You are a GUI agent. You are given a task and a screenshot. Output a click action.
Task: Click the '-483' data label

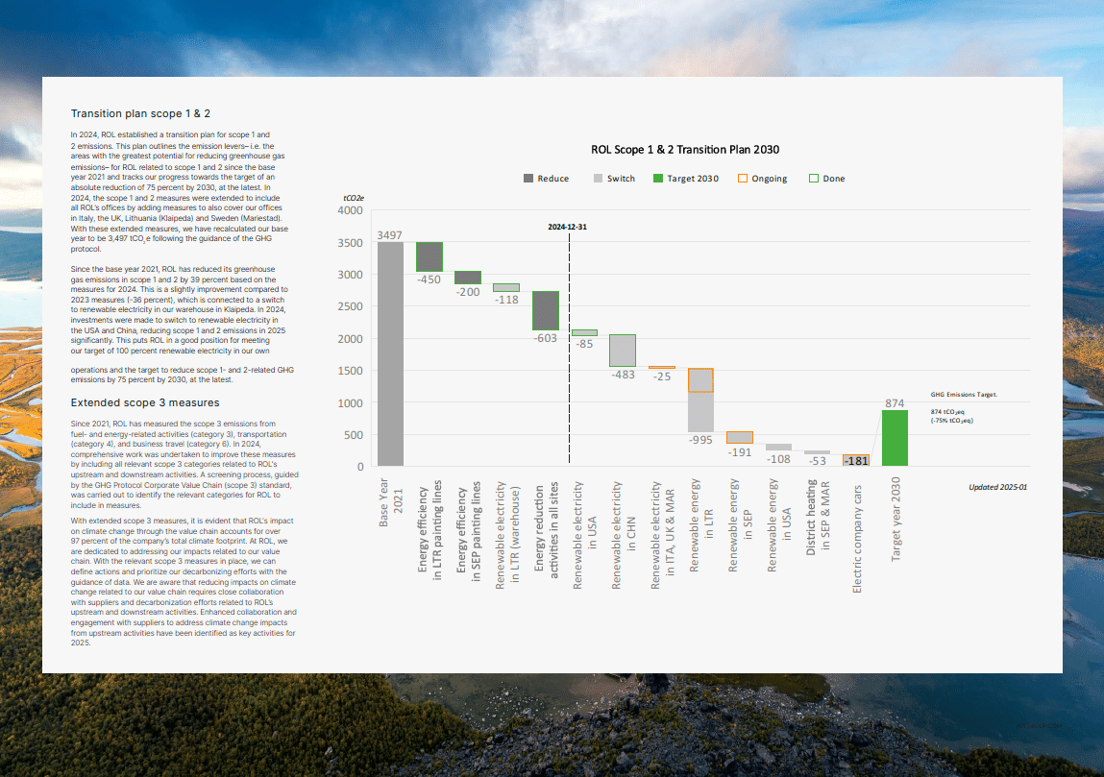tap(624, 375)
